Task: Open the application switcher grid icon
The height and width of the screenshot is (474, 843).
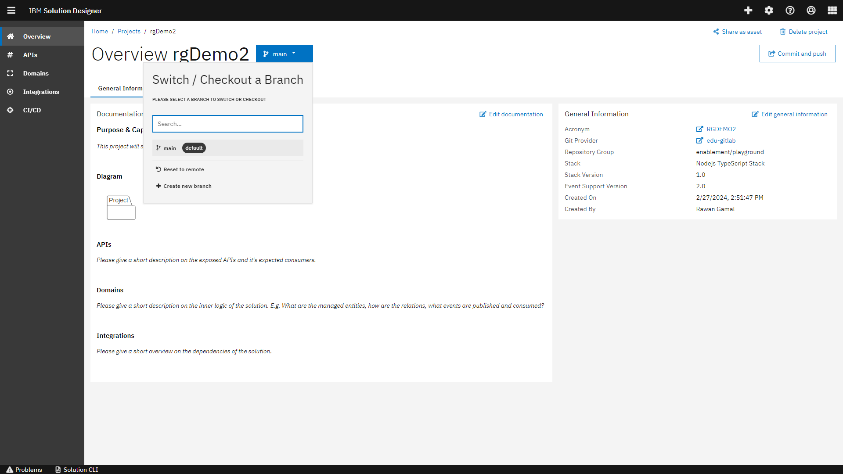Action: [832, 10]
